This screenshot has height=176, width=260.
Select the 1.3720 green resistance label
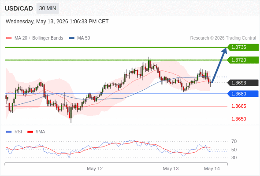tap(243, 60)
